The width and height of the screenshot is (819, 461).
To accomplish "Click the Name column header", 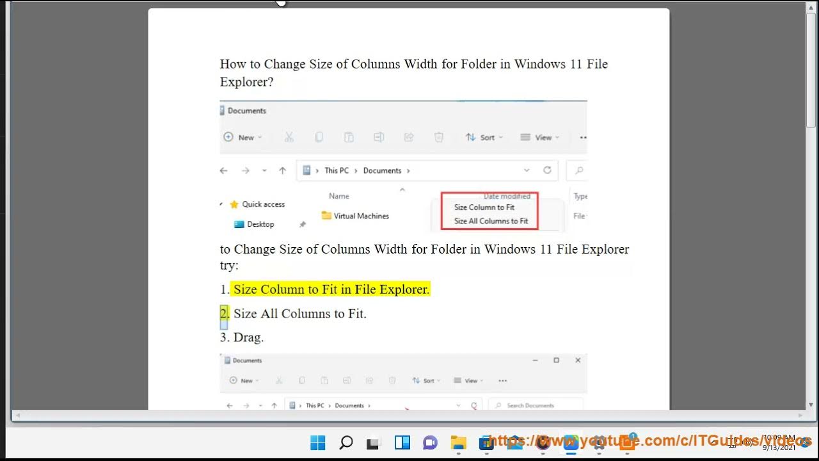I will pyautogui.click(x=339, y=196).
